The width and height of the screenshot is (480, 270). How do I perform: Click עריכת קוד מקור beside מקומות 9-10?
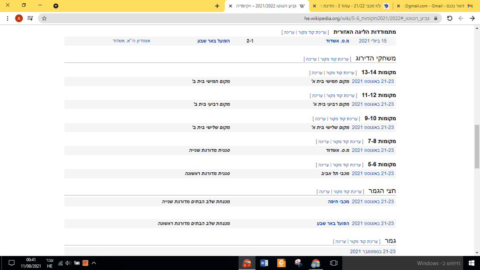343,119
